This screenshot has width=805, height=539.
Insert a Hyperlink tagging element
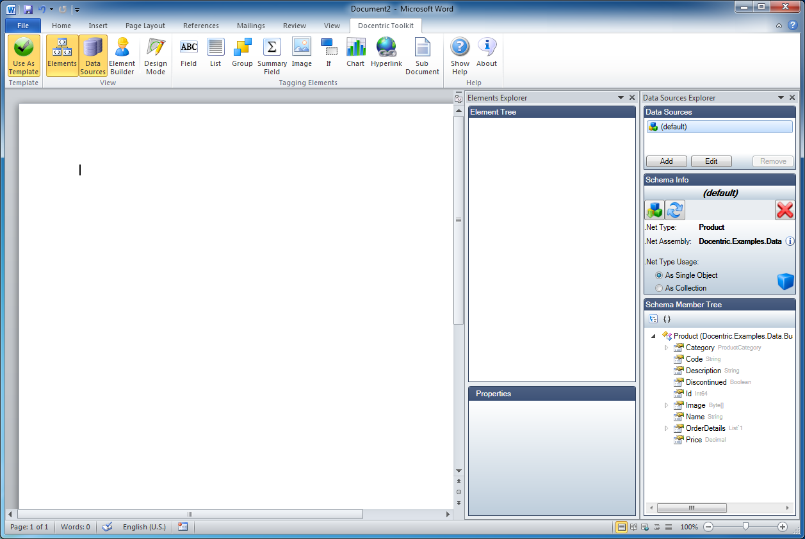coord(386,53)
